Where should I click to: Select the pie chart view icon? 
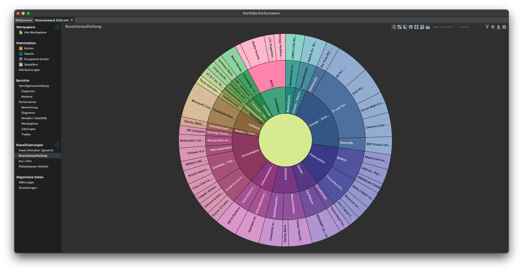pyautogui.click(x=405, y=27)
